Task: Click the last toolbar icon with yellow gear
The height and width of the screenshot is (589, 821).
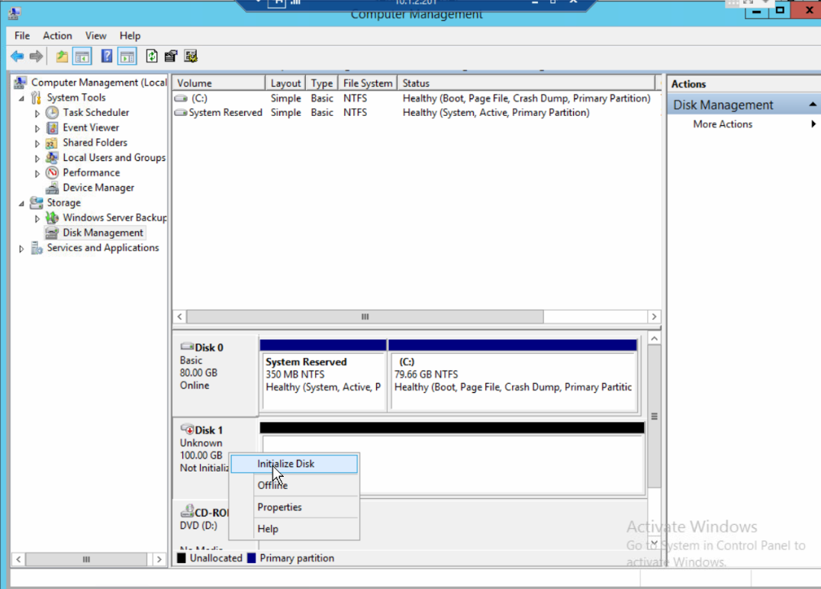Action: 191,56
